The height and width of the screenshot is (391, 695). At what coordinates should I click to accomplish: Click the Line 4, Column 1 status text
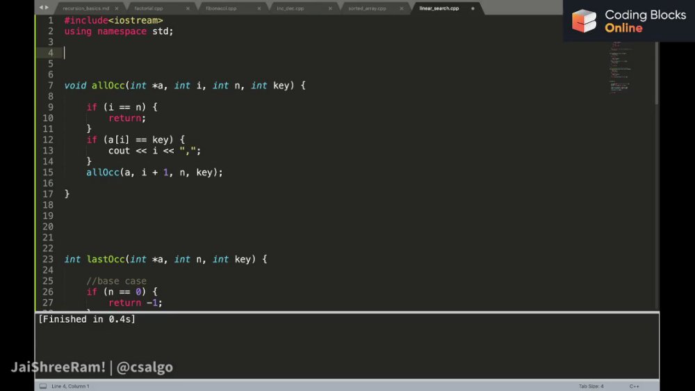pos(70,387)
